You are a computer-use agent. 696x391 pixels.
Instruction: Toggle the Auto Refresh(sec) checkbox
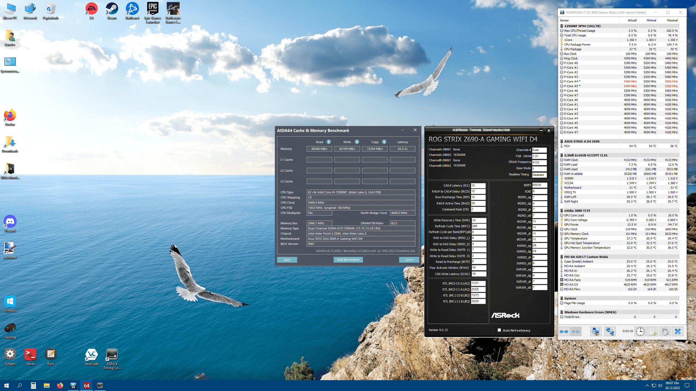[x=499, y=330]
